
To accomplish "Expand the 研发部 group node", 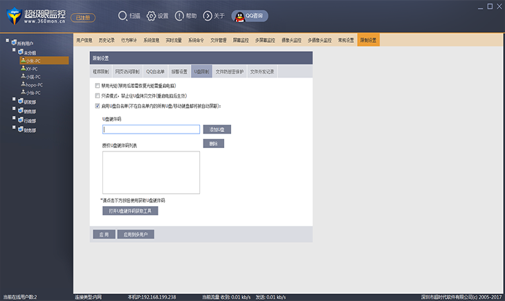I will (x=13, y=100).
